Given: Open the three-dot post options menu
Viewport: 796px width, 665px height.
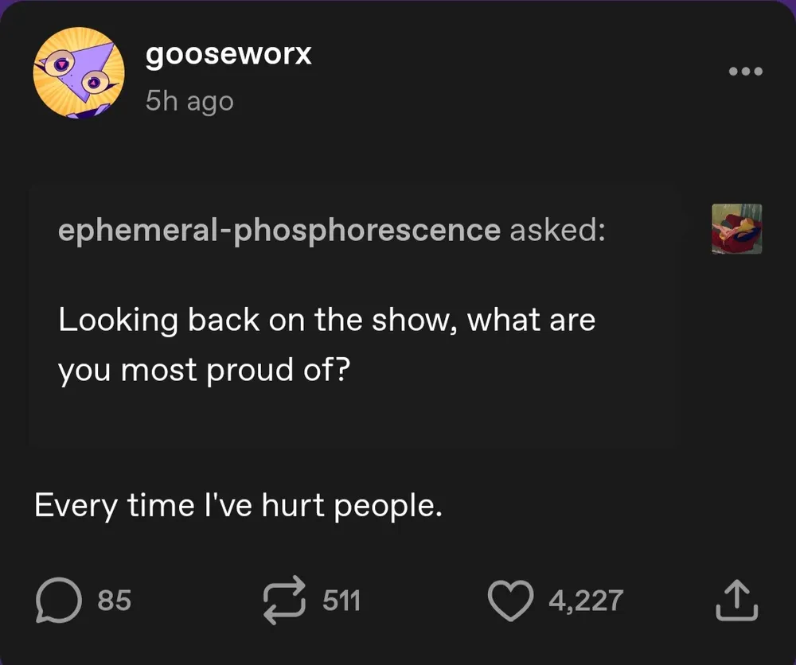Looking at the screenshot, I should (x=746, y=72).
